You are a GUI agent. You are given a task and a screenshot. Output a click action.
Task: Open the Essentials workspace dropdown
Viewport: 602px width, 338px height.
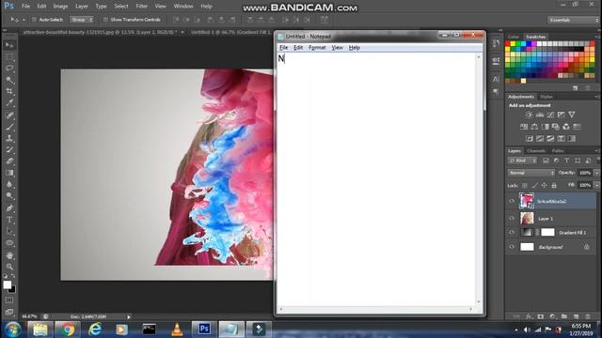[573, 20]
